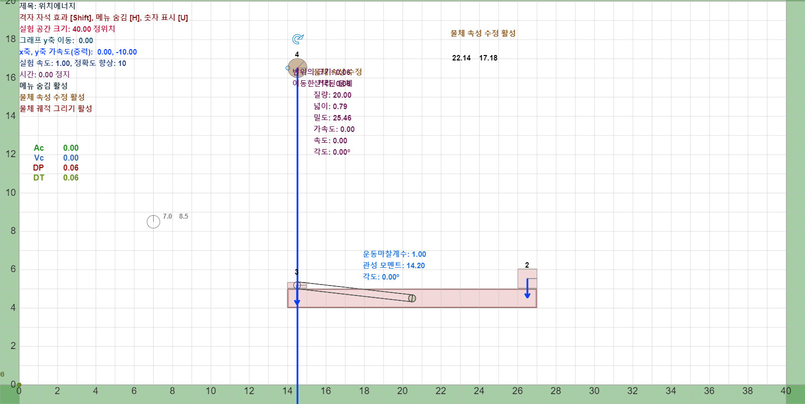Screen dimensions: 805x404
Task: Click the blue down arrow inside box 2
Action: (527, 289)
